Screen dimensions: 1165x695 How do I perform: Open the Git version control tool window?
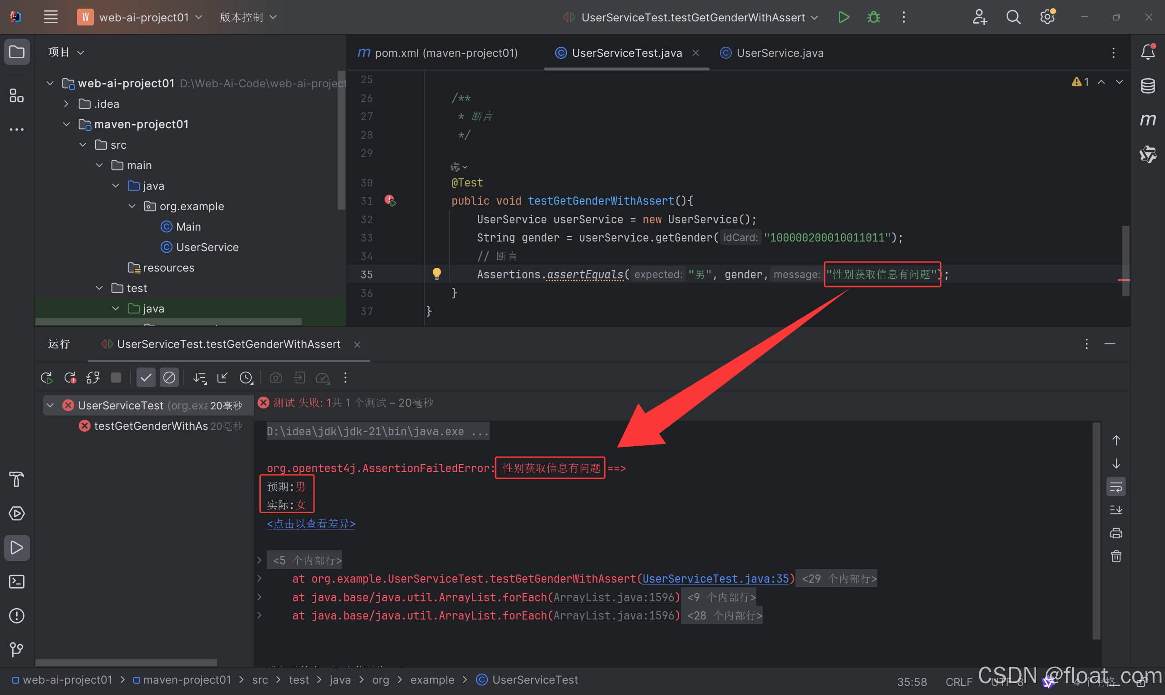pyautogui.click(x=17, y=650)
